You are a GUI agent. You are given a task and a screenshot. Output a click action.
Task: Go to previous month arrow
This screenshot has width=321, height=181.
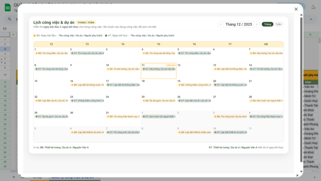(220, 24)
